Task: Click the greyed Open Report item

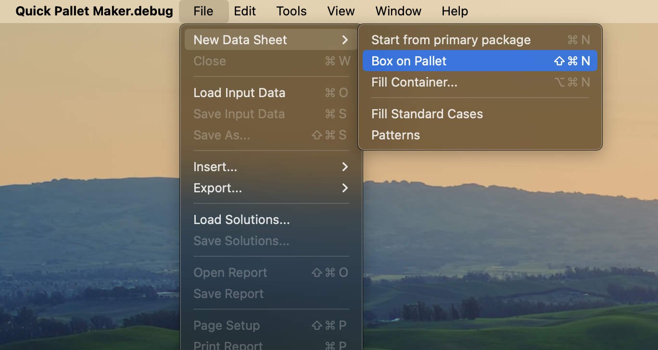Action: click(x=271, y=273)
